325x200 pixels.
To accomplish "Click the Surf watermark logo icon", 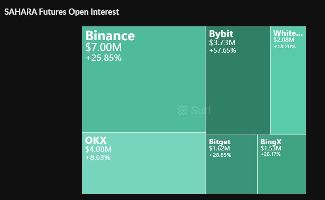I will click(182, 110).
